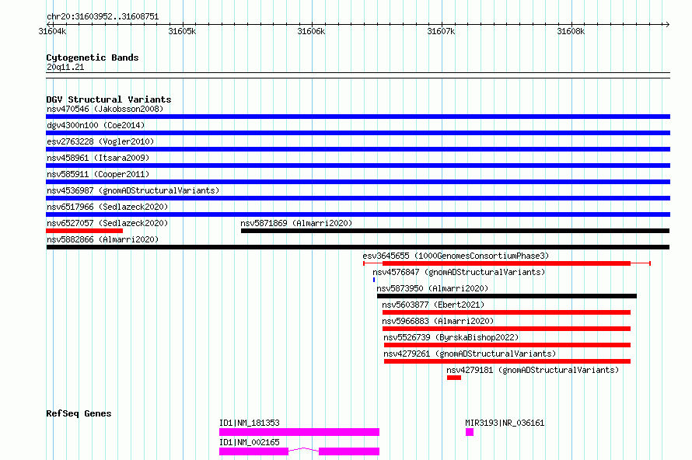Click nsv5603877 (Ebert2021) label

(x=433, y=305)
